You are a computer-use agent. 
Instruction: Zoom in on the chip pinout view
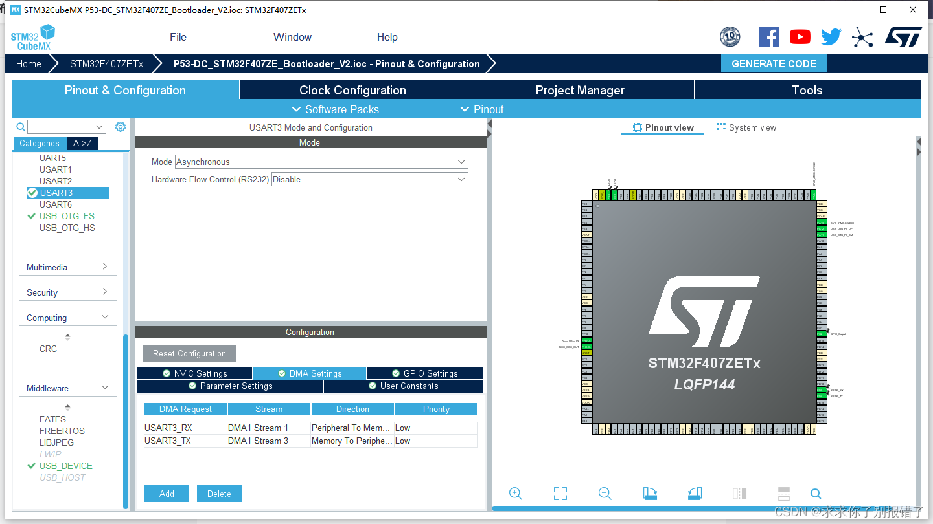pos(515,493)
